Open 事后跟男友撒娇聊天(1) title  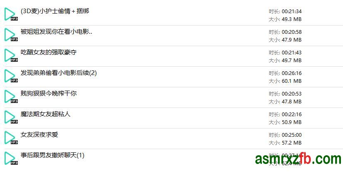pos(52,155)
